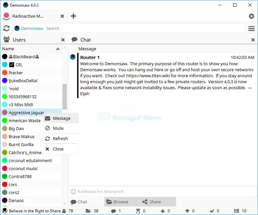Click the Router 1 sender name

coord(90,57)
